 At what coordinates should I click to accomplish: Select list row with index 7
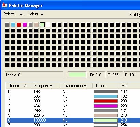coord(73,125)
